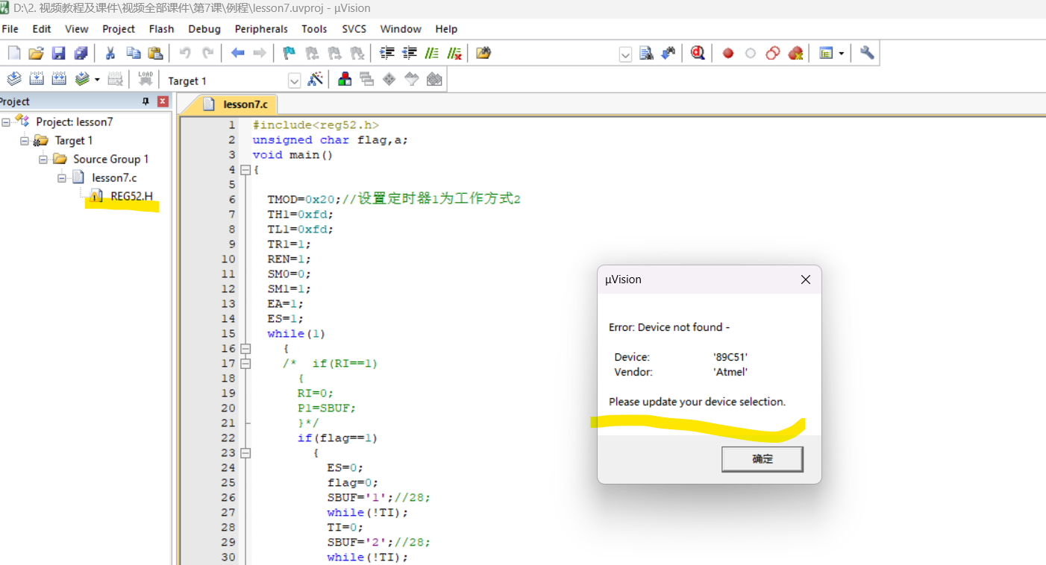Click the Batch Build layered icon
1046x565 pixels.
pyautogui.click(x=81, y=79)
